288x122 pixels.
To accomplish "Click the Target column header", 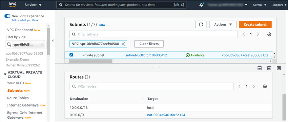I will [x=152, y=99].
